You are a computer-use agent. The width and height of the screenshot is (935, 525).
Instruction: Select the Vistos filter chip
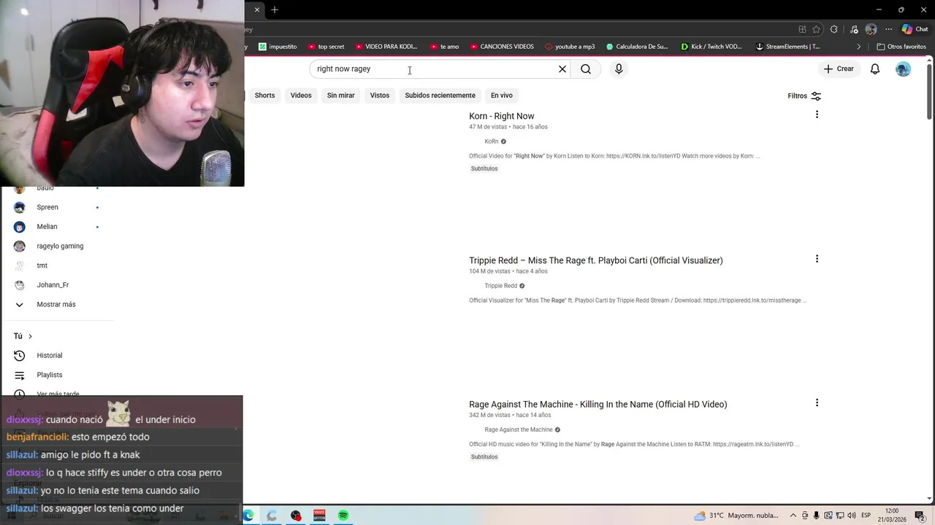pos(380,96)
